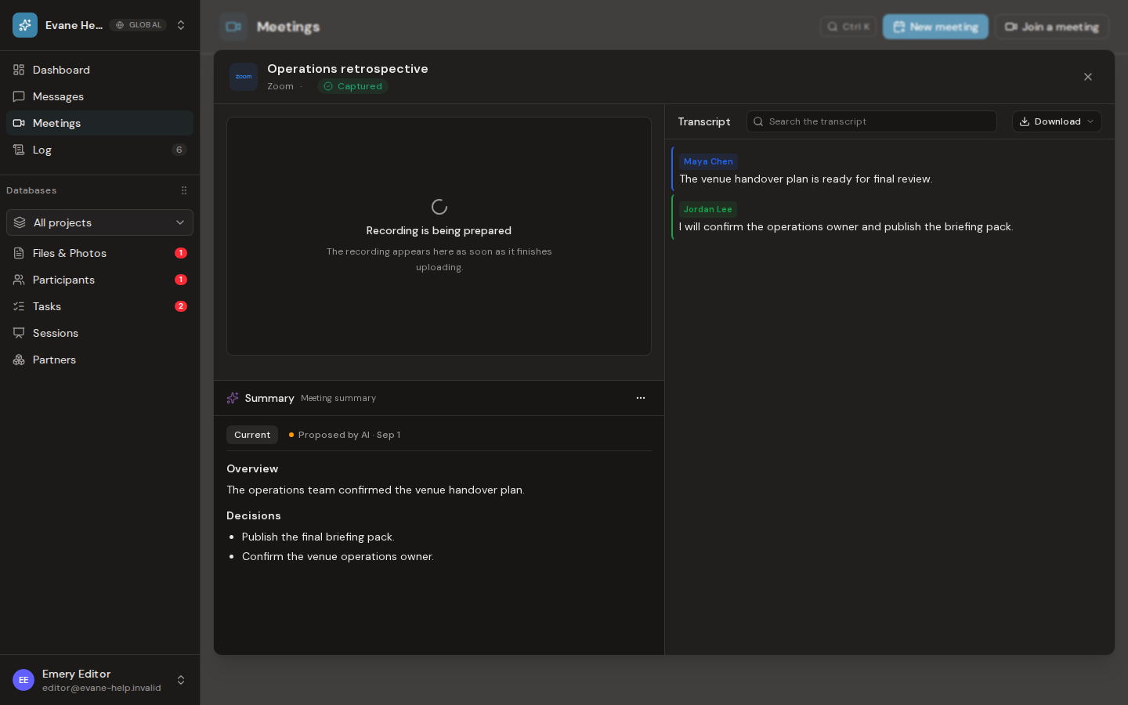
Task: Select Meetings in the sidebar
Action: coord(99,123)
